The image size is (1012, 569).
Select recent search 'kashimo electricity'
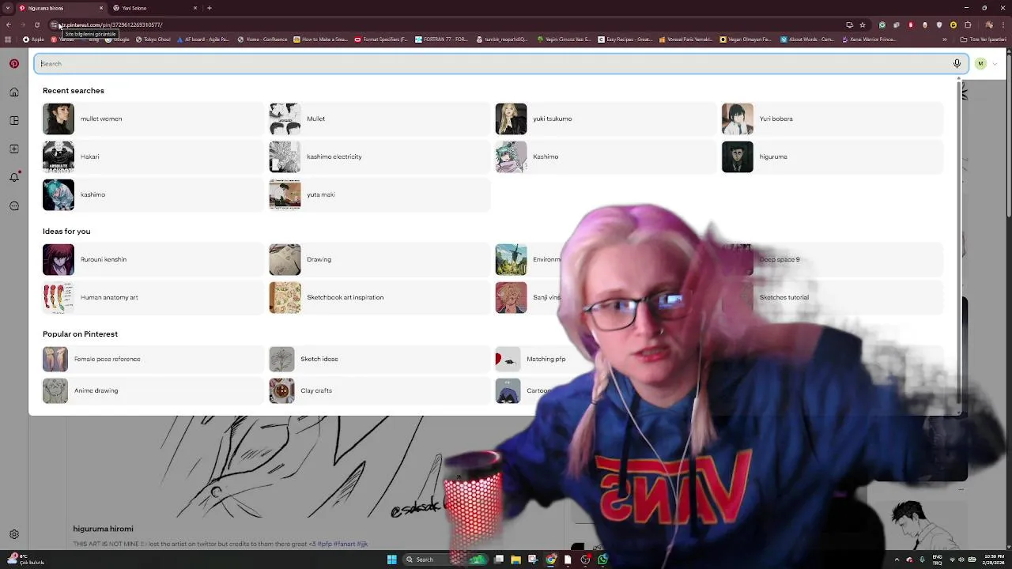pos(379,156)
